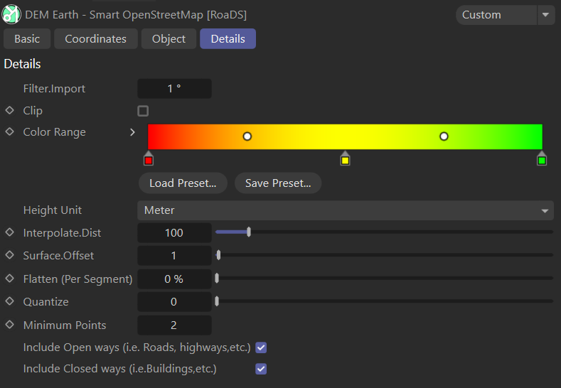Screen dimensions: 561x388
Task: Click the Quantize slider handle
Action: 217,301
